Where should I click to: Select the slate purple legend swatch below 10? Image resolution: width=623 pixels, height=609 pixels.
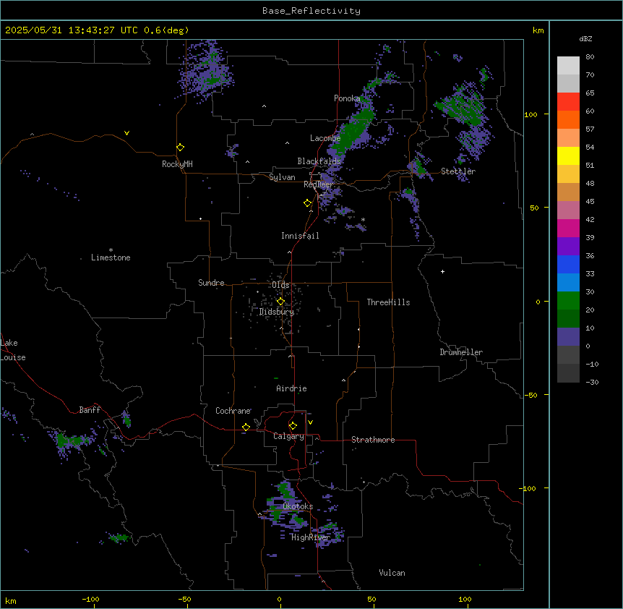click(568, 337)
